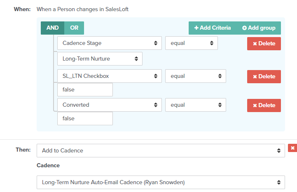This screenshot has width=297, height=192.
Task: Click the plus icon on Add group
Action: [244, 28]
